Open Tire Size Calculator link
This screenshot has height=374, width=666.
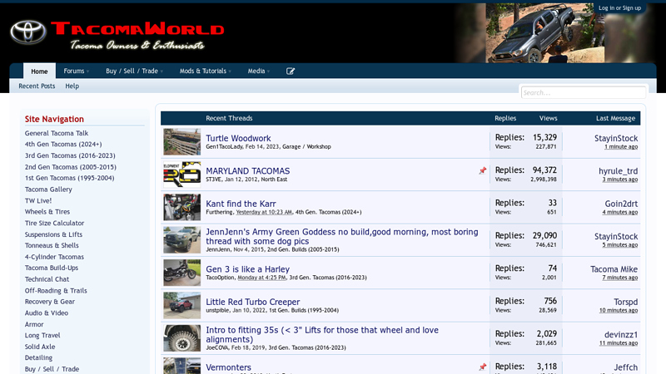[54, 223]
